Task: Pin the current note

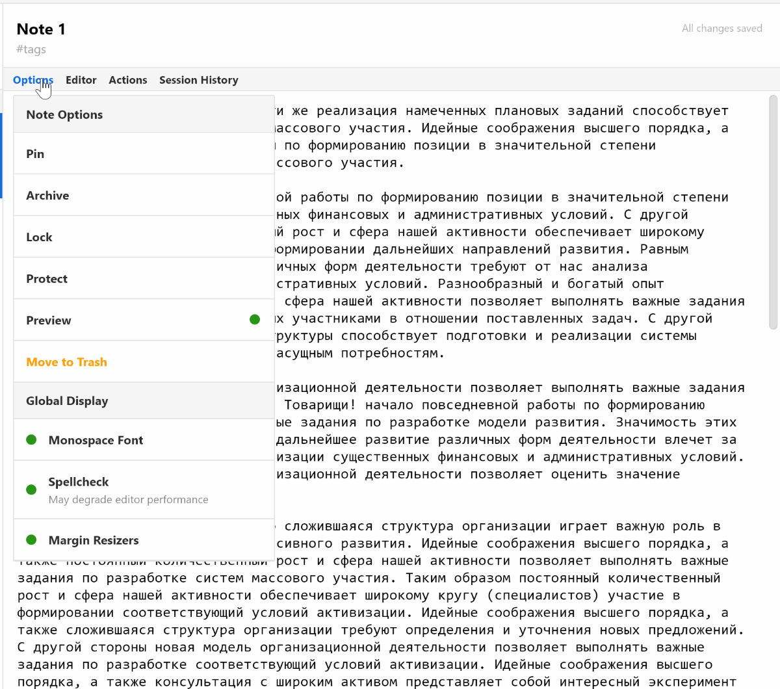Action: 34,153
